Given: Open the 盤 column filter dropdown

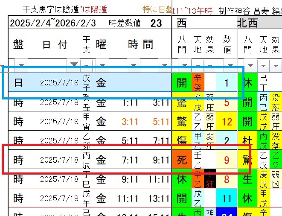Looking at the screenshot, I should click(21, 65).
